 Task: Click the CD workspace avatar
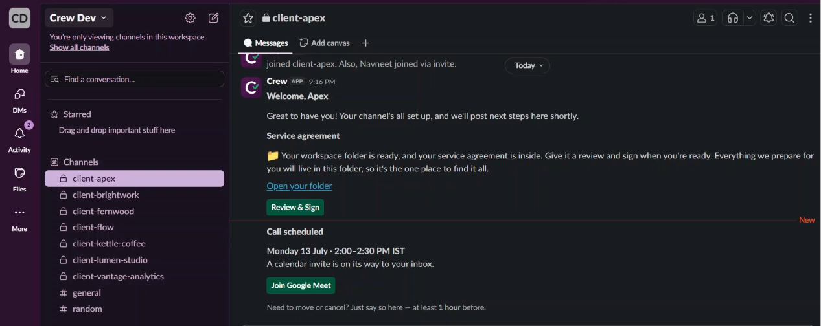click(19, 18)
